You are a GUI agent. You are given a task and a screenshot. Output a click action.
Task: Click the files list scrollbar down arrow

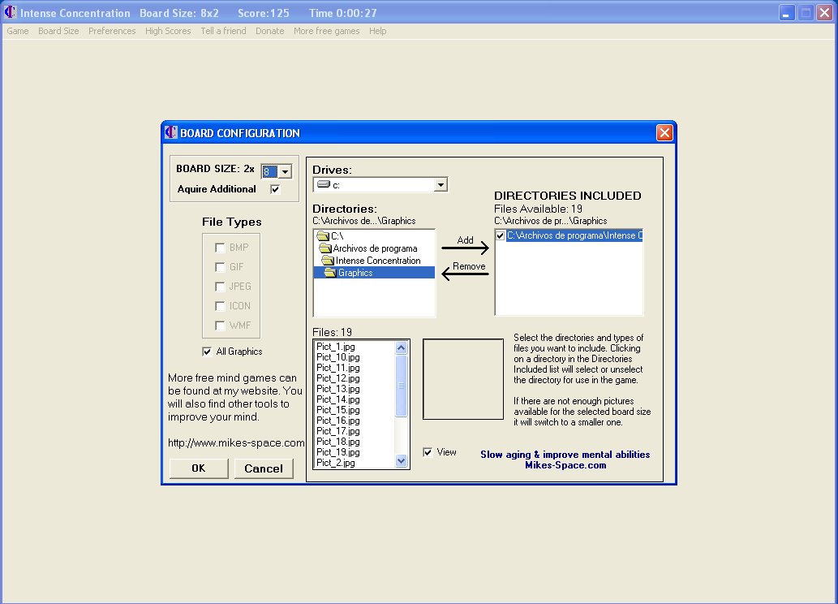402,460
